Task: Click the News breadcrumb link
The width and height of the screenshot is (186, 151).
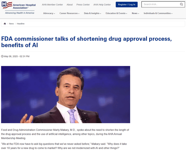Action: point(11,24)
